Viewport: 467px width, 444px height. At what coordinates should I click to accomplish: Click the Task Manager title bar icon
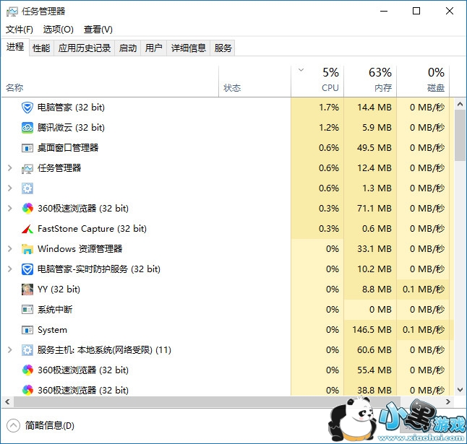[12, 12]
